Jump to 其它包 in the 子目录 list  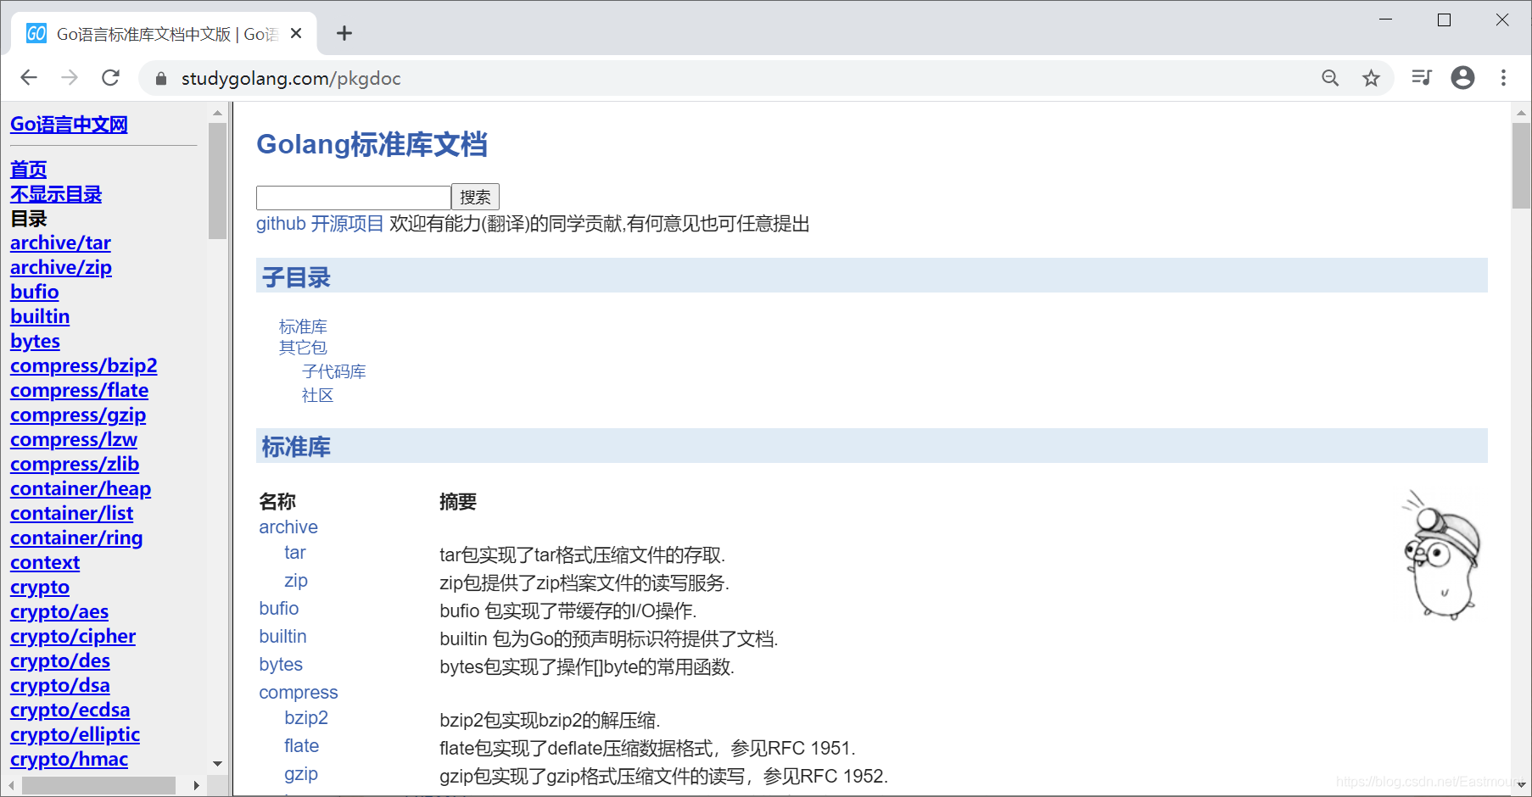pos(303,348)
